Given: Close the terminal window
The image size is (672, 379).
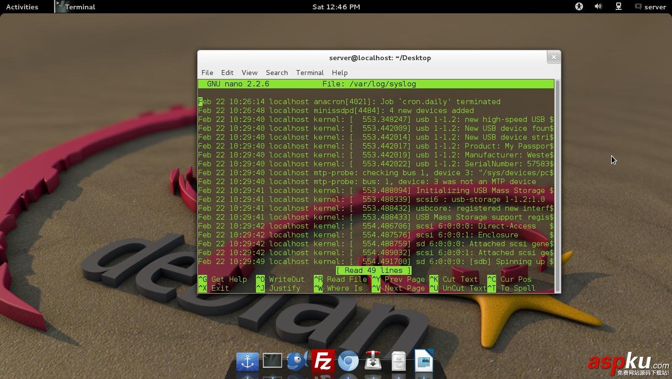Looking at the screenshot, I should pos(553,57).
